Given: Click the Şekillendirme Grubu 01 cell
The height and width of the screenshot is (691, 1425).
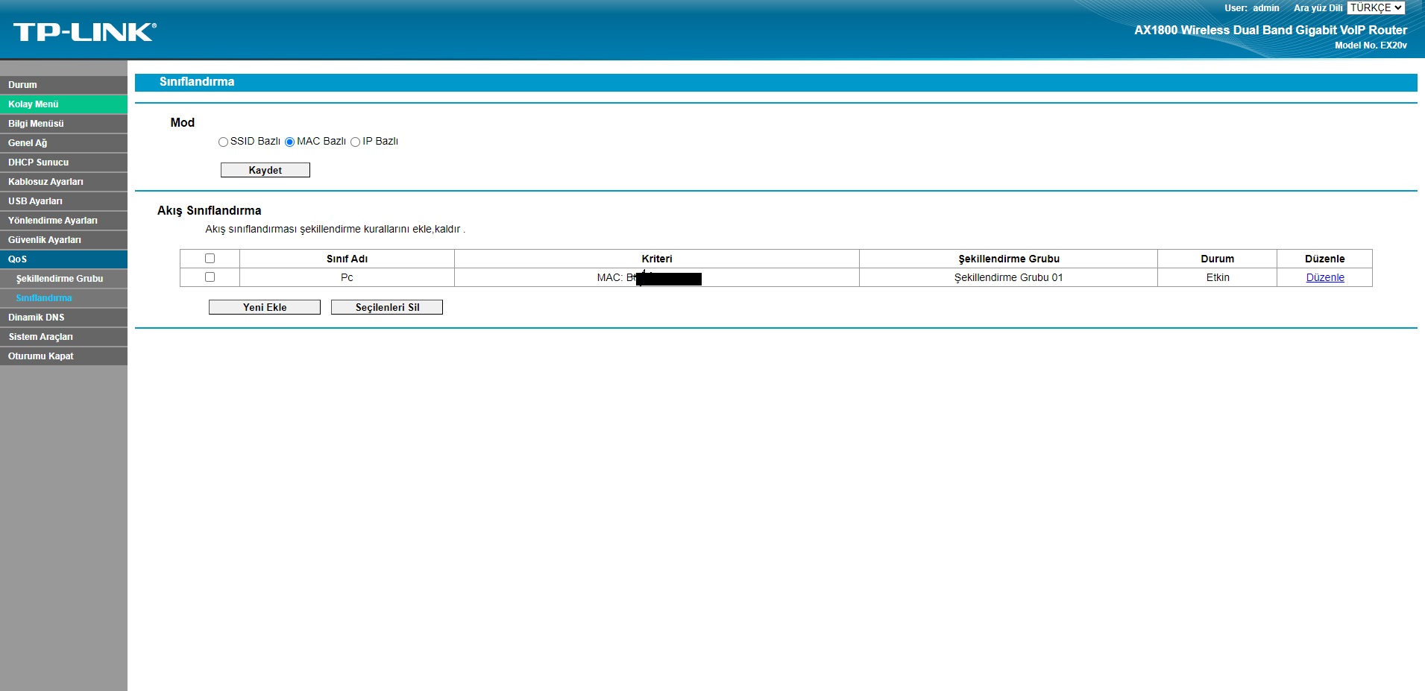Looking at the screenshot, I should coord(1008,277).
